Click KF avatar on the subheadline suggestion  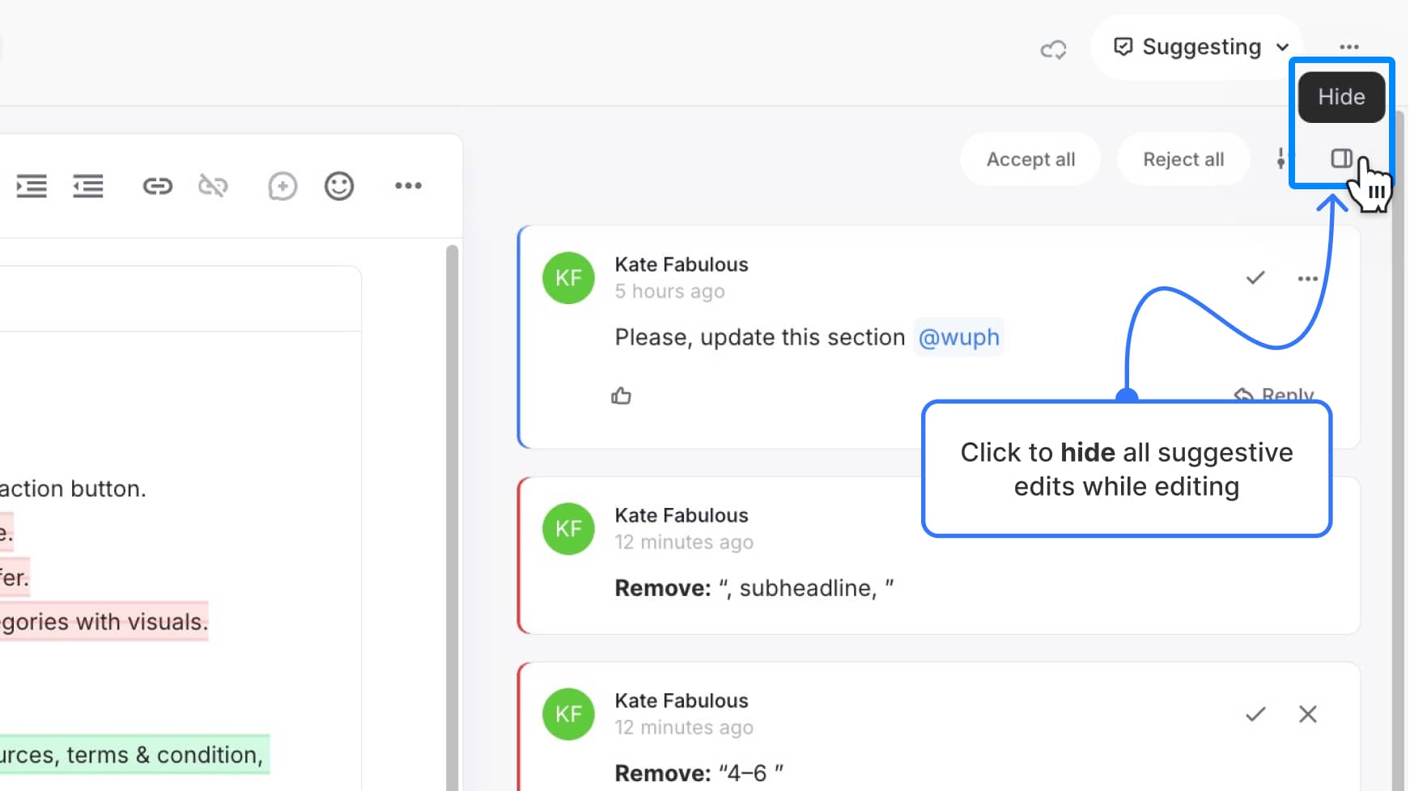(x=568, y=529)
